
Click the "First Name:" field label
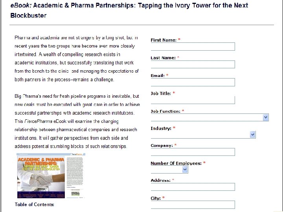pyautogui.click(x=164, y=40)
